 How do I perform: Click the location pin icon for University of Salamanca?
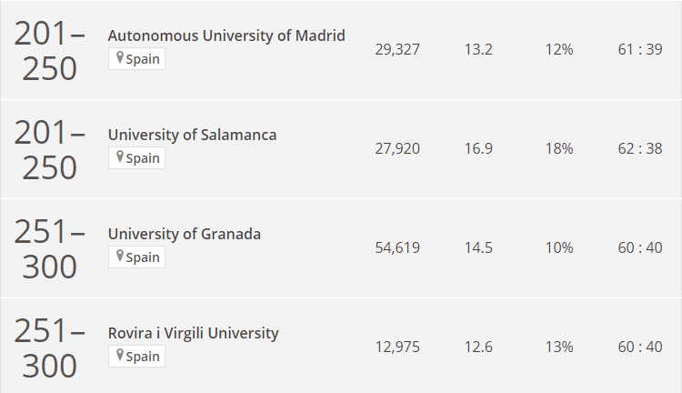click(x=120, y=156)
